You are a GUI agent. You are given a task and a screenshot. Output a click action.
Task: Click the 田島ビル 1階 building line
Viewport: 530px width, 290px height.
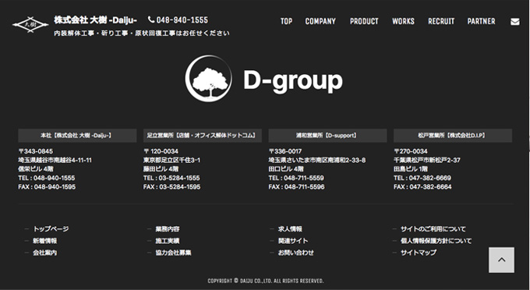point(411,168)
